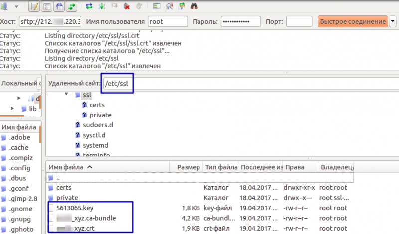Click the Порт input field
Screen dimensions: 399x234
[299, 21]
